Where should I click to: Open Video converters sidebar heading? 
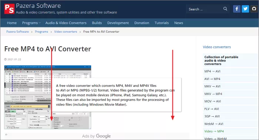click(217, 47)
